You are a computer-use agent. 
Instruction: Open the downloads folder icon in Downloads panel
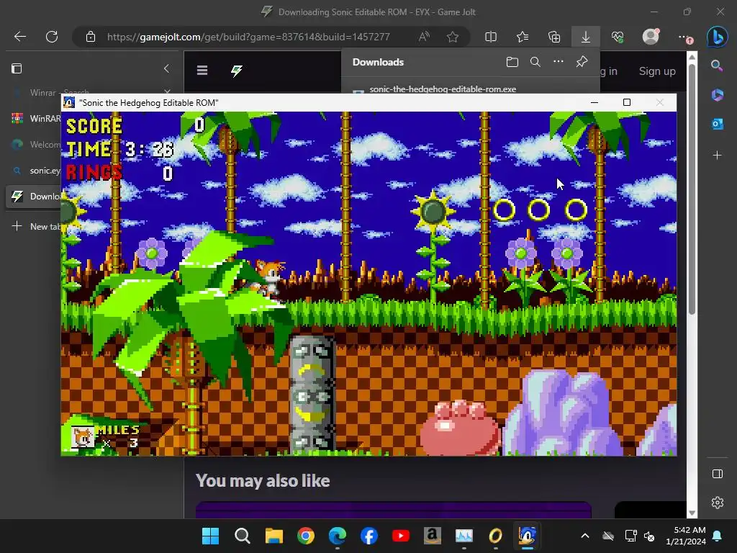pyautogui.click(x=512, y=62)
